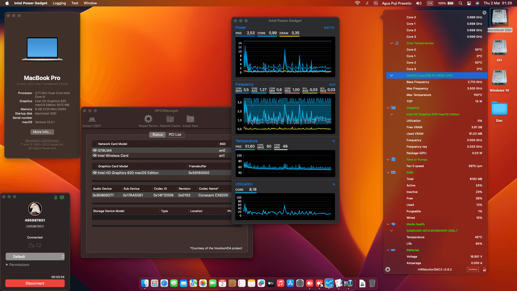
Task: Click the Fans or Pumps section icon
Action: click(x=393, y=160)
